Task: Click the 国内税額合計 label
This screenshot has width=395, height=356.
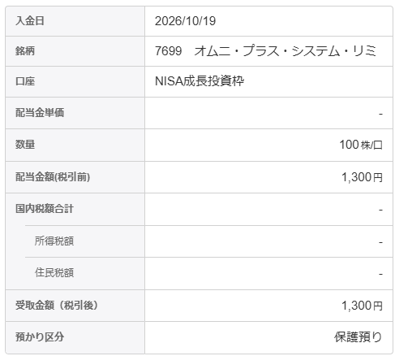Action: click(x=45, y=209)
